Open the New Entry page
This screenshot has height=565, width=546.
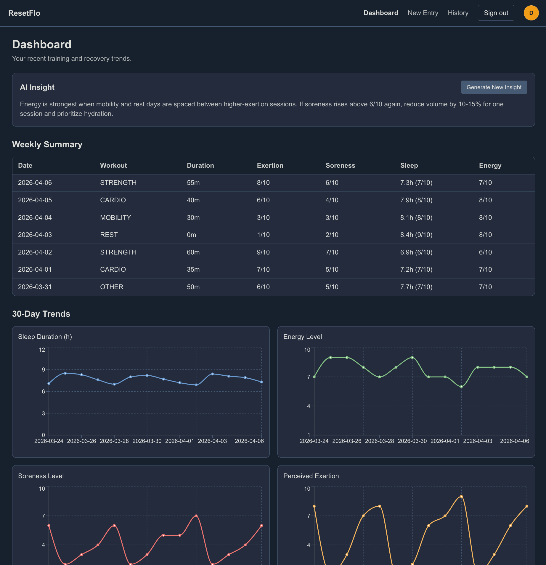pyautogui.click(x=423, y=13)
